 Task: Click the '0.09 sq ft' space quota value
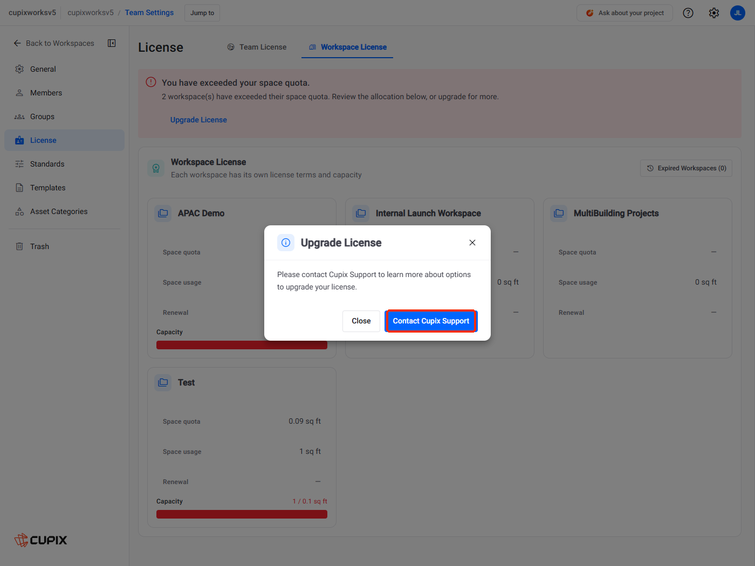click(x=305, y=421)
